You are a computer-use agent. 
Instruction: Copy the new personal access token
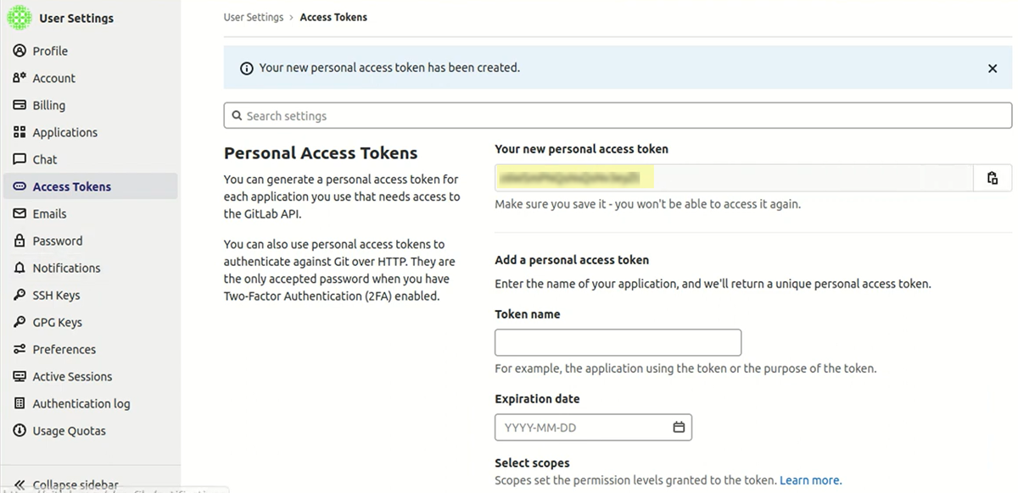pyautogui.click(x=993, y=178)
